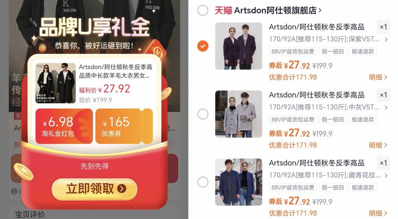The width and height of the screenshot is (398, 219).
Task: Select the ¥6.98 淘礼金红包 red packet
Action: (64, 126)
